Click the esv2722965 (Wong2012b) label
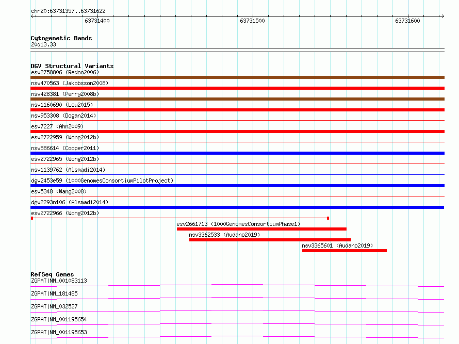The height and width of the screenshot is (344, 459). click(65, 159)
